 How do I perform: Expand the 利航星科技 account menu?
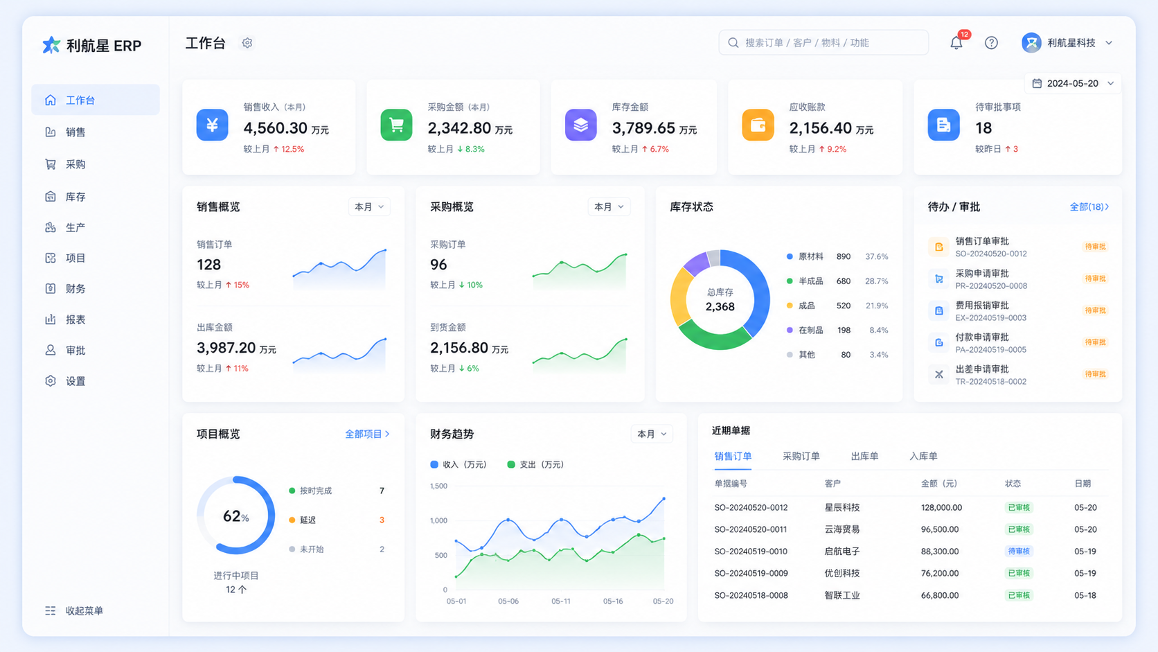pos(1109,43)
